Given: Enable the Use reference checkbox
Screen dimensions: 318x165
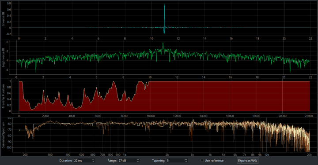Looking at the screenshot, I should pyautogui.click(x=202, y=161).
